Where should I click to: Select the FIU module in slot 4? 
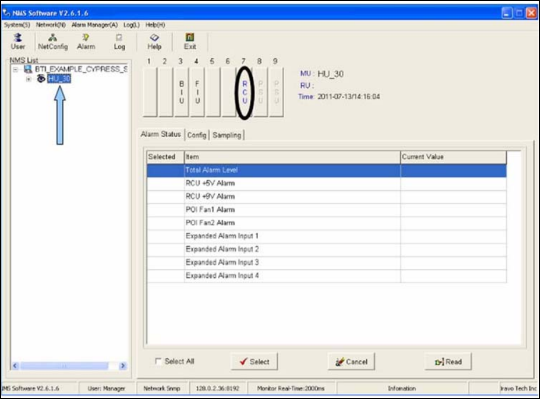[198, 91]
